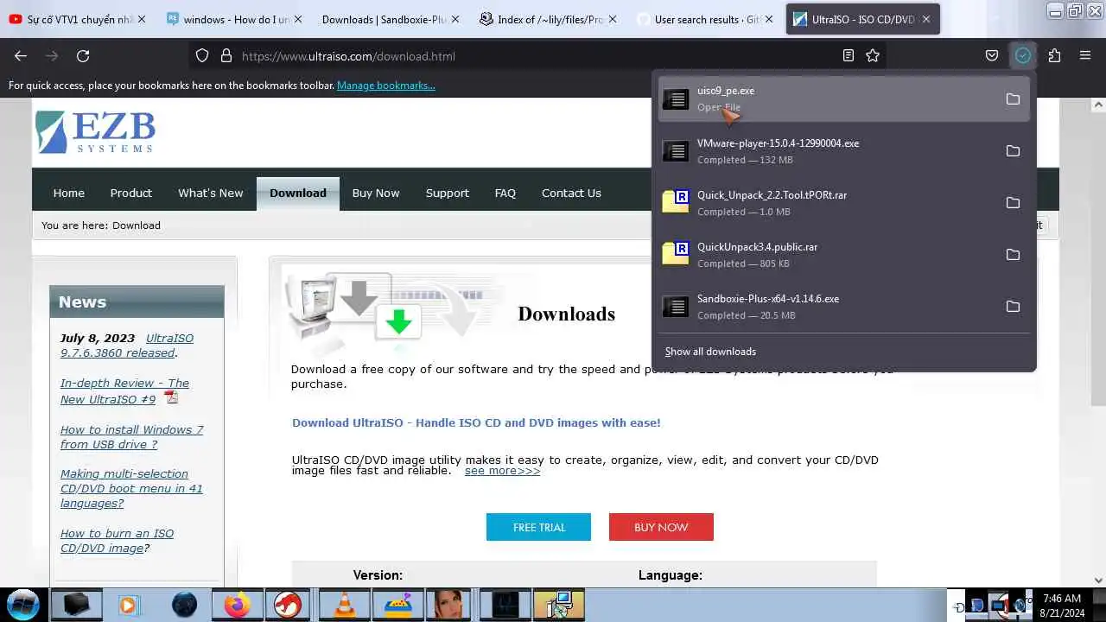Click the tracking protection shield icon

point(202,55)
